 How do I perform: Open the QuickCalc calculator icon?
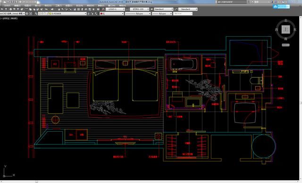pyautogui.click(x=93, y=9)
